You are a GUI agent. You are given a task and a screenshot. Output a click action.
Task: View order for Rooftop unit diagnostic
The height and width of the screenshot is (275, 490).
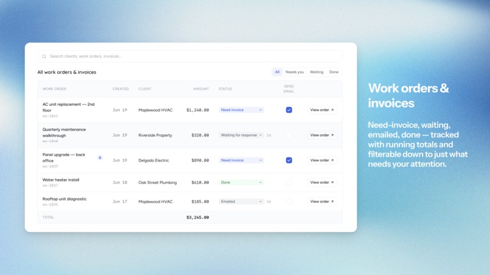click(x=322, y=202)
